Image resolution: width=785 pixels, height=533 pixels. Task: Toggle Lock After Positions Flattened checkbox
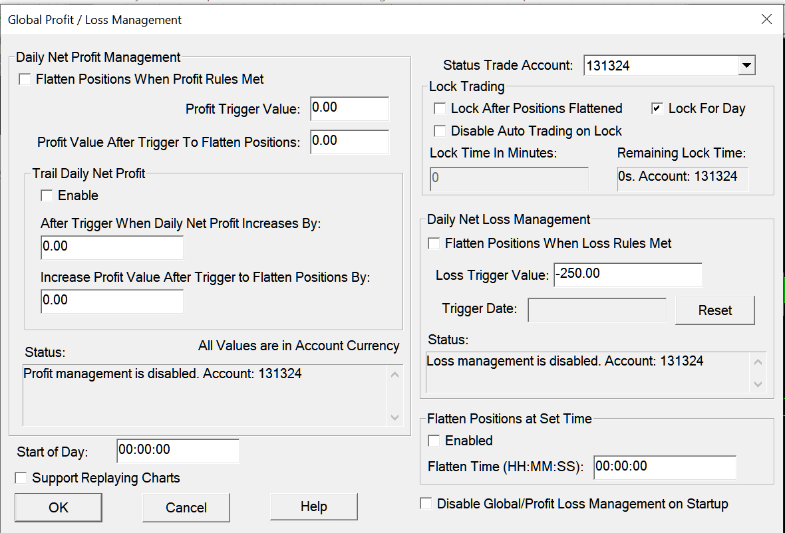[x=440, y=109]
